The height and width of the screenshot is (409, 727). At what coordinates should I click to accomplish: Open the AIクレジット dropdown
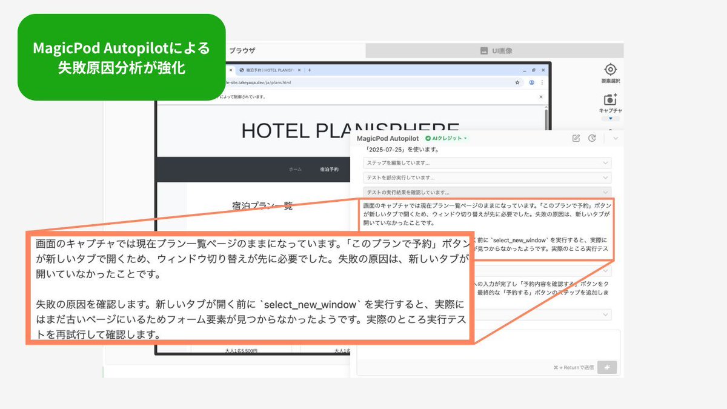(x=446, y=139)
